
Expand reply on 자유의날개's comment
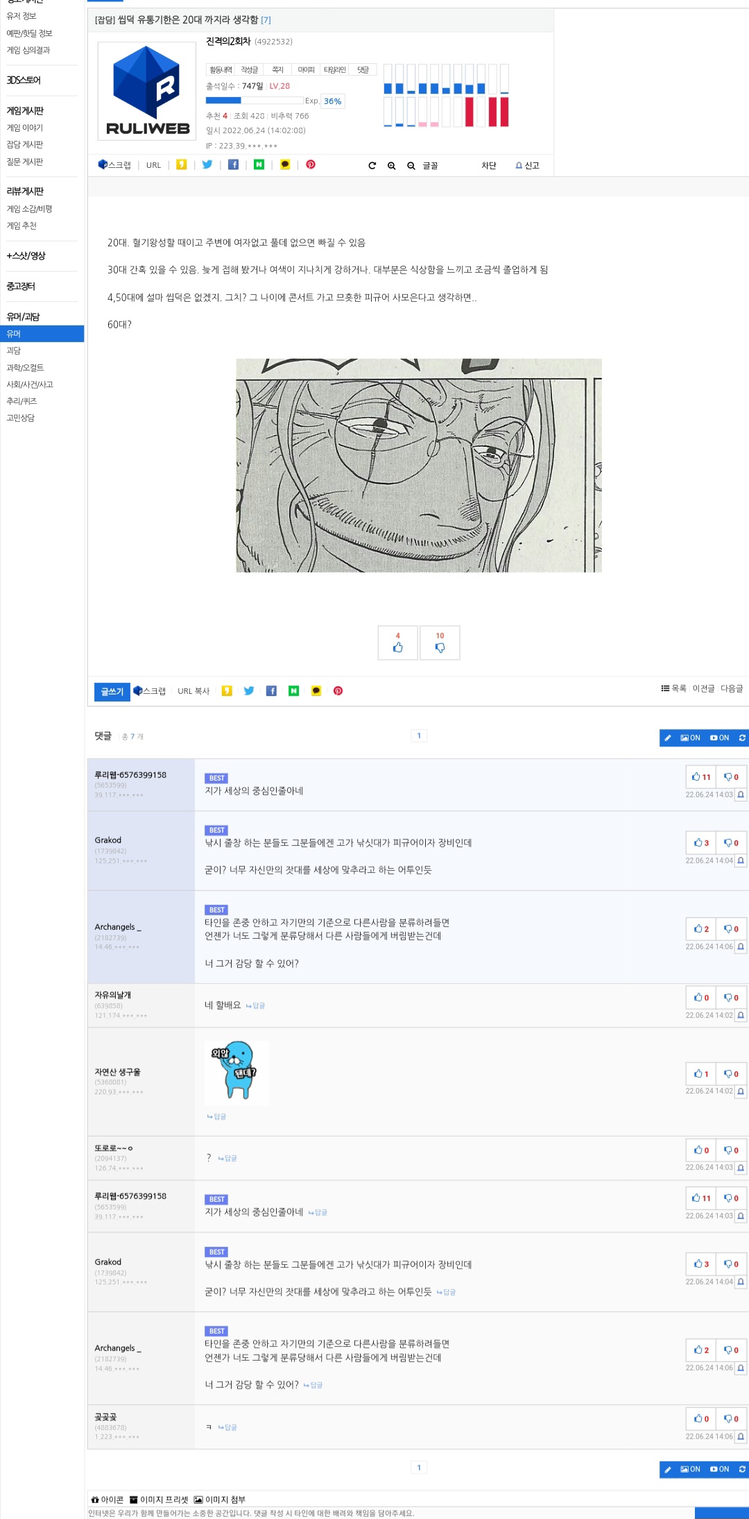255,1005
